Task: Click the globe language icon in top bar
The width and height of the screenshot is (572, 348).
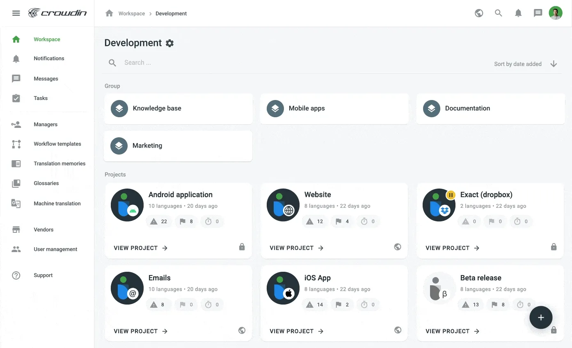Action: point(478,13)
